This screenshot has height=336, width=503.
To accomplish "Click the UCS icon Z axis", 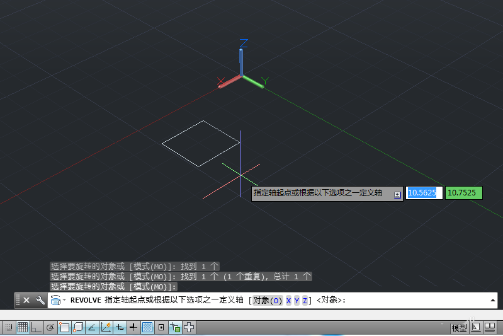I will (241, 61).
